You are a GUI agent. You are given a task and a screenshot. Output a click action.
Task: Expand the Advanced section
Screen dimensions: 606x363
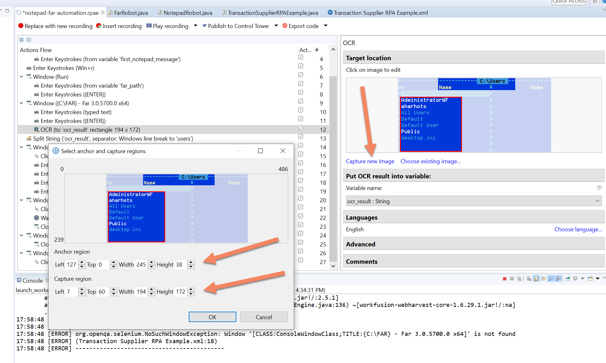473,244
